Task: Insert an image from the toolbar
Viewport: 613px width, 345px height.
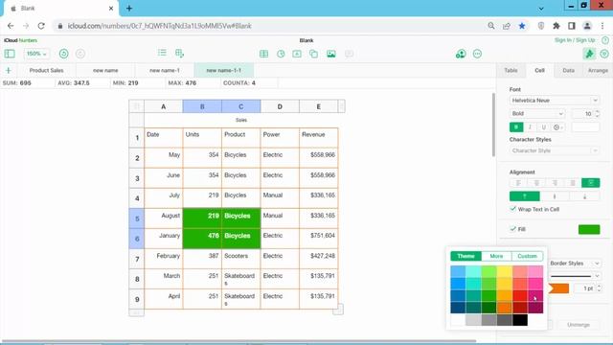Action: point(331,54)
